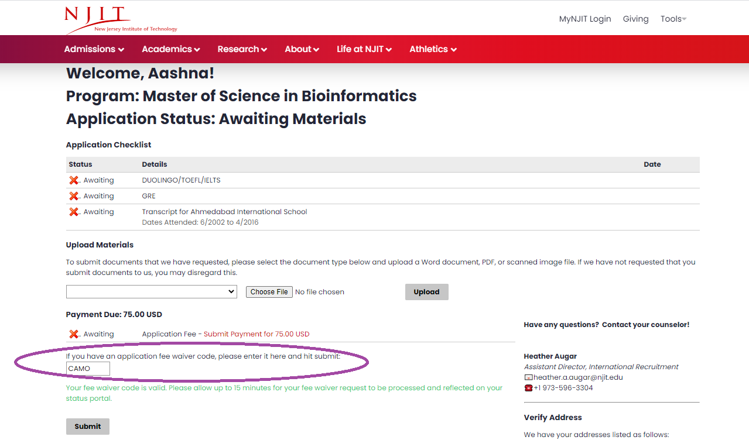Image resolution: width=749 pixels, height=440 pixels.
Task: Expand the About menu
Action: pos(302,49)
